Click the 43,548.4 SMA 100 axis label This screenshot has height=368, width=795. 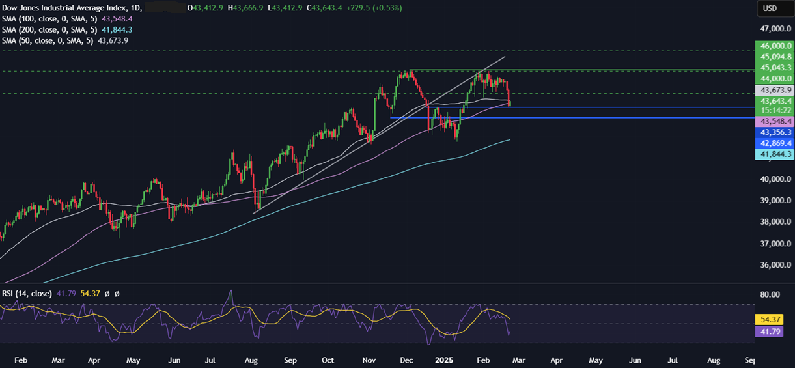774,122
